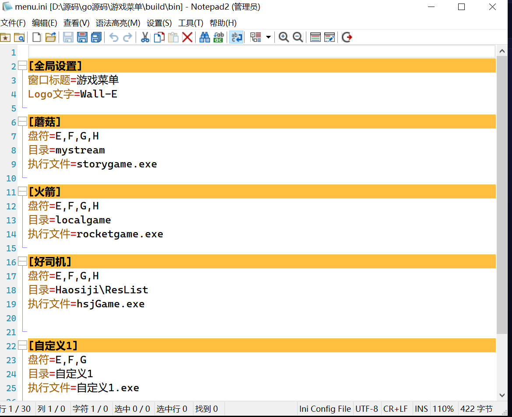Zoom in with magnifier plus icon
This screenshot has width=512, height=417.
coord(284,37)
